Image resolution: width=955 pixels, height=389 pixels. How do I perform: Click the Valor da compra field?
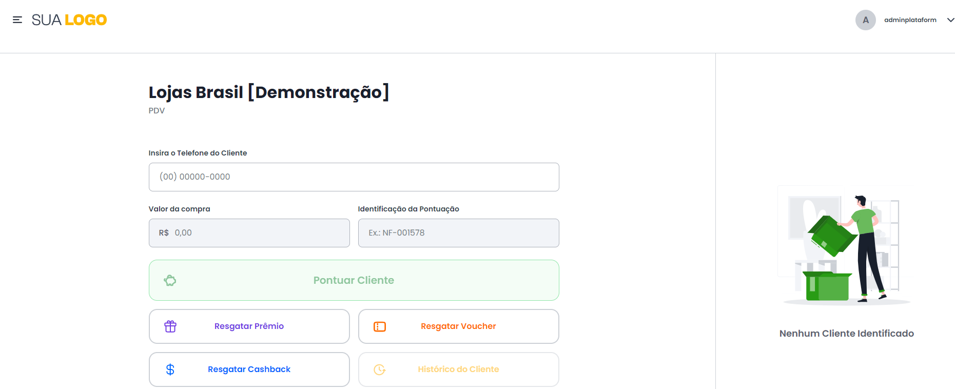pyautogui.click(x=249, y=233)
